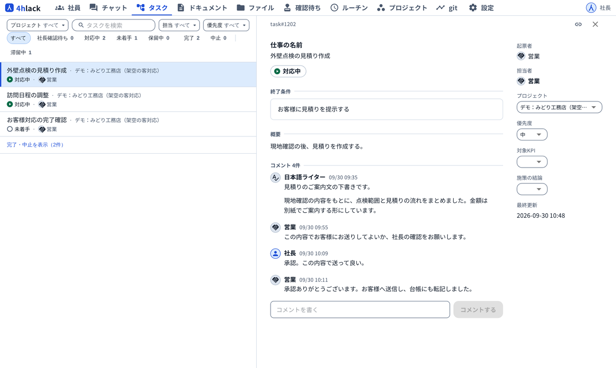The image size is (616, 368).
Task: Open the 優先度 すべて filter dropdown
Action: [226, 25]
